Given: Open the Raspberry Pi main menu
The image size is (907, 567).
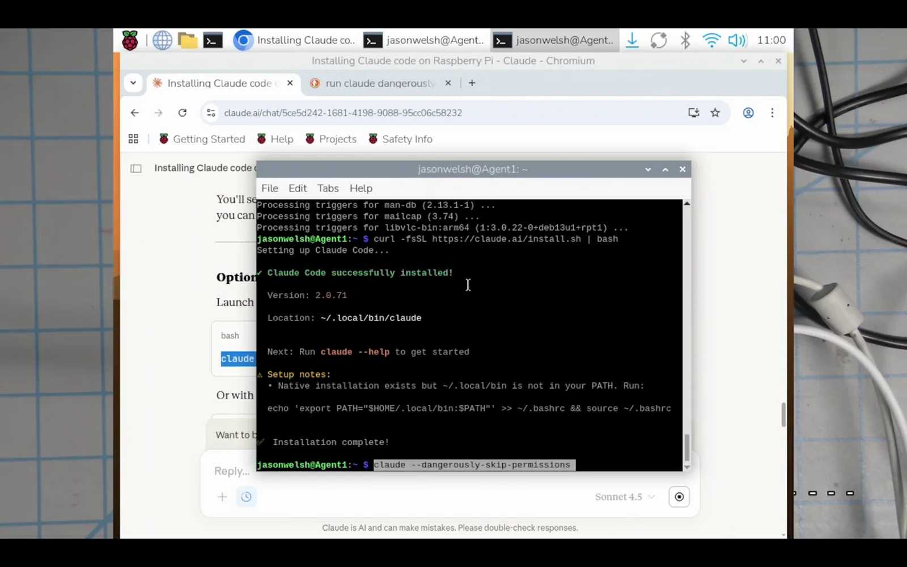Looking at the screenshot, I should pos(130,40).
